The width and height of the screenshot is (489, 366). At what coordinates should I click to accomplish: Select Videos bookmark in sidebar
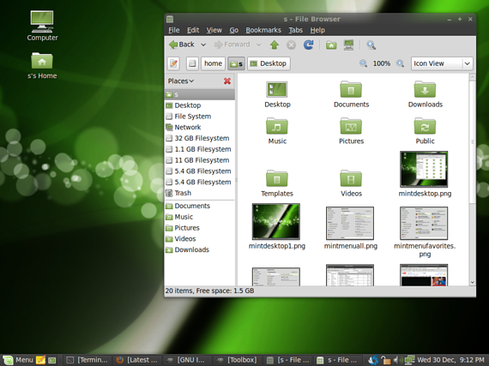(x=200, y=238)
